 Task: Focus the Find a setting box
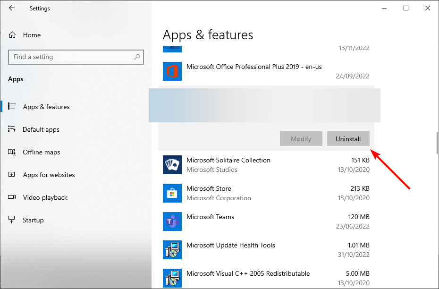click(76, 57)
